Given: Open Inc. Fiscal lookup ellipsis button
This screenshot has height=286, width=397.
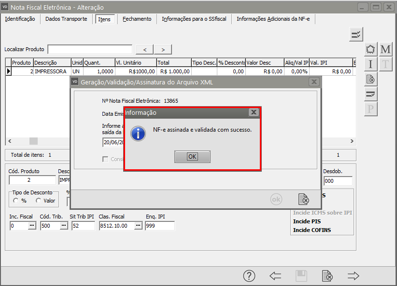Looking at the screenshot, I should click(32, 226).
